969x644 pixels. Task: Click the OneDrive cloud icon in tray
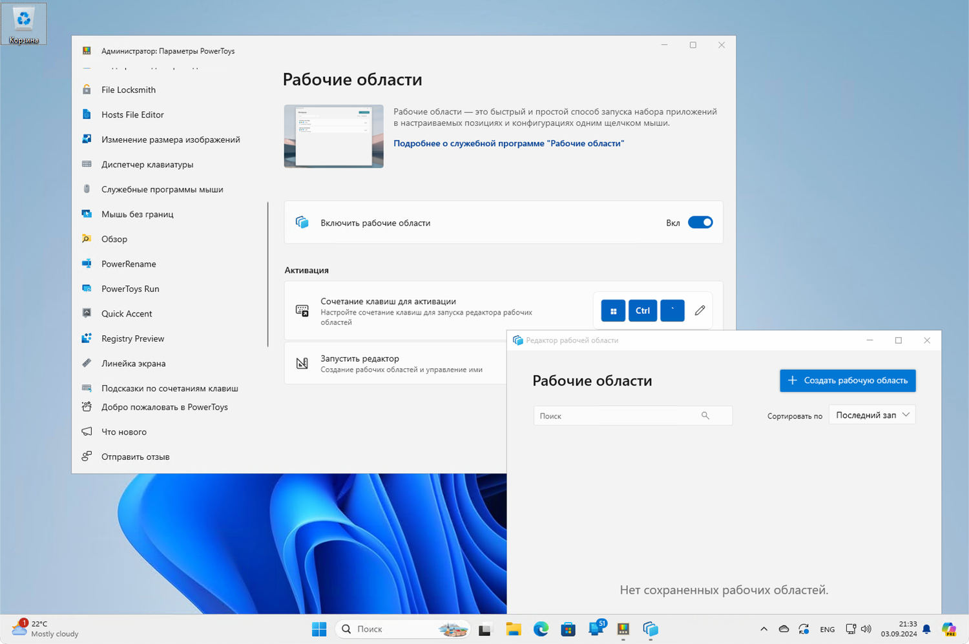(784, 629)
